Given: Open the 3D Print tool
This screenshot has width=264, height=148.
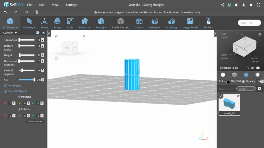Looking at the screenshot, I should tap(208, 23).
